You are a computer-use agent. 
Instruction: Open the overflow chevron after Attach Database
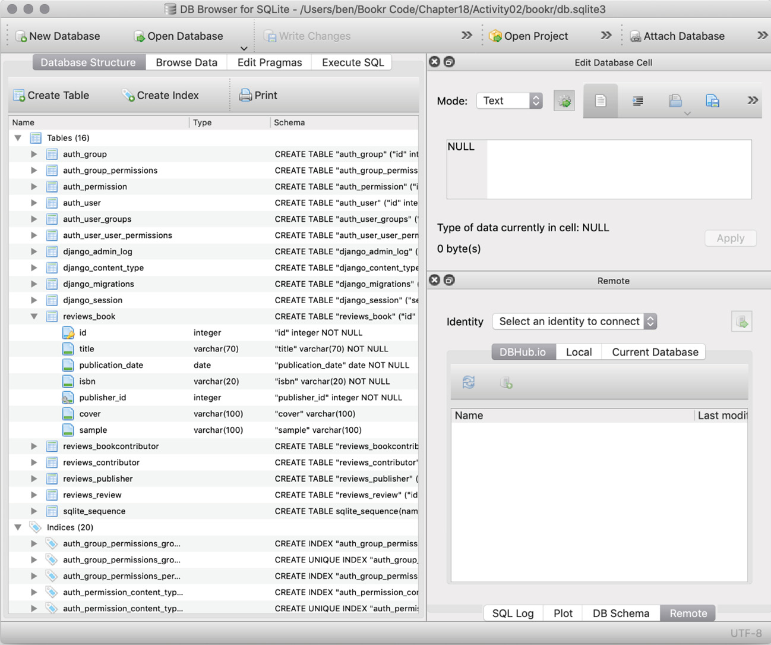click(x=763, y=36)
